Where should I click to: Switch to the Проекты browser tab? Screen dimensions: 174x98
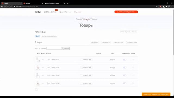[33, 3]
